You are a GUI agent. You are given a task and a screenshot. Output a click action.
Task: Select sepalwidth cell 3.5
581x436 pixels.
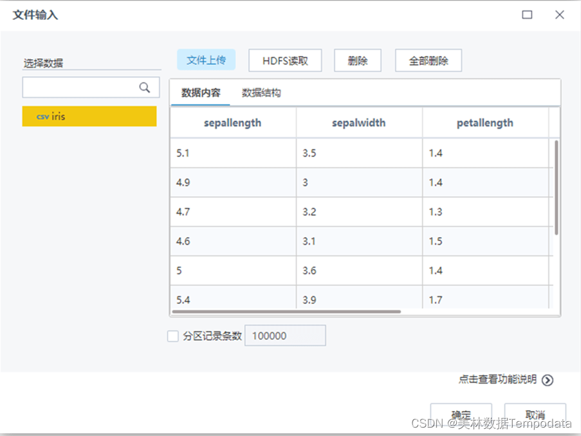click(359, 153)
